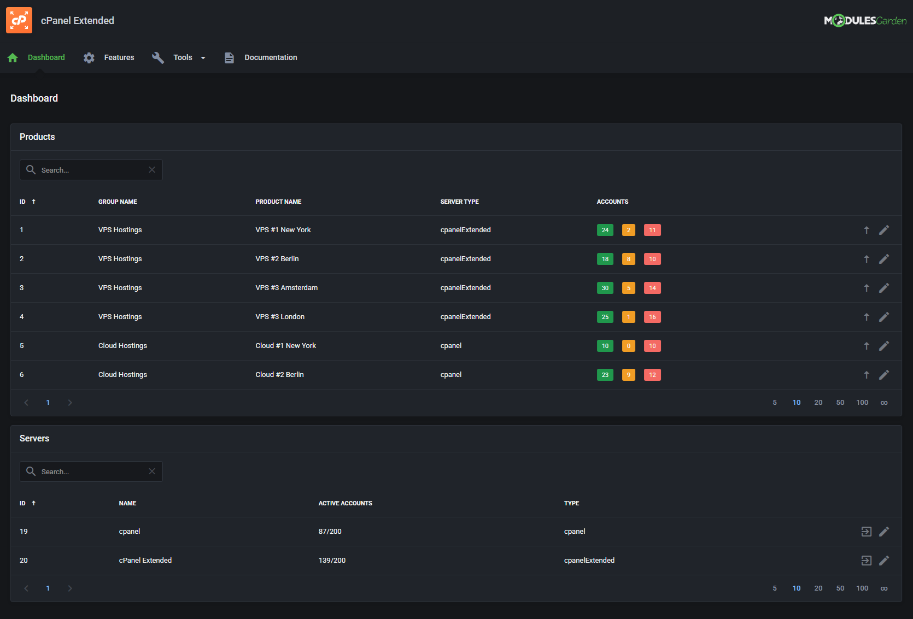Show 50 servers per page
The height and width of the screenshot is (619, 913).
pos(840,588)
